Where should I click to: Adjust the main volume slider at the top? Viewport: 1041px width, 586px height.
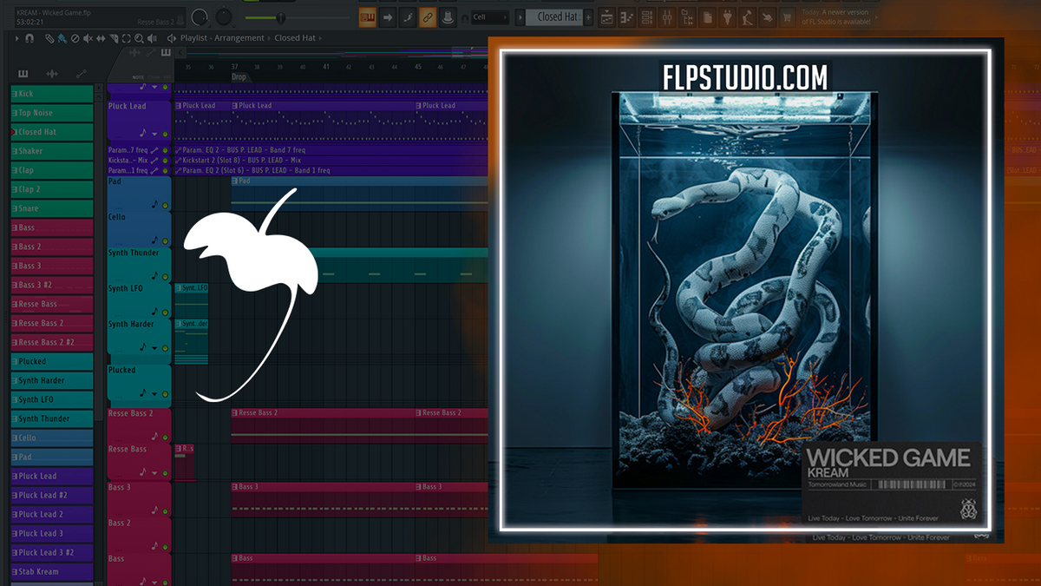pos(281,17)
